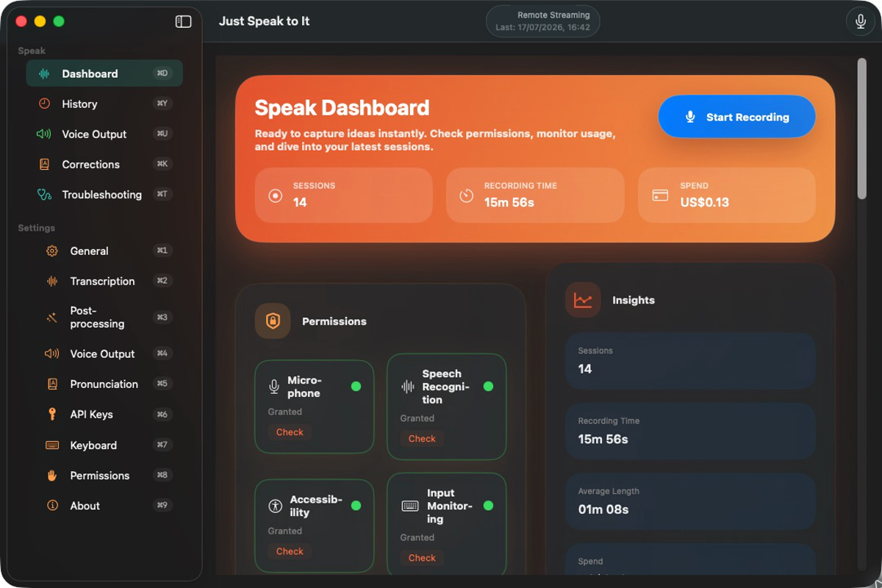Click the green status dot for Accessibility
The image size is (882, 588).
[x=356, y=506]
